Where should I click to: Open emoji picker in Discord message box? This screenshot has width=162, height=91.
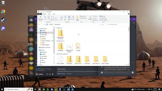click(x=133, y=73)
